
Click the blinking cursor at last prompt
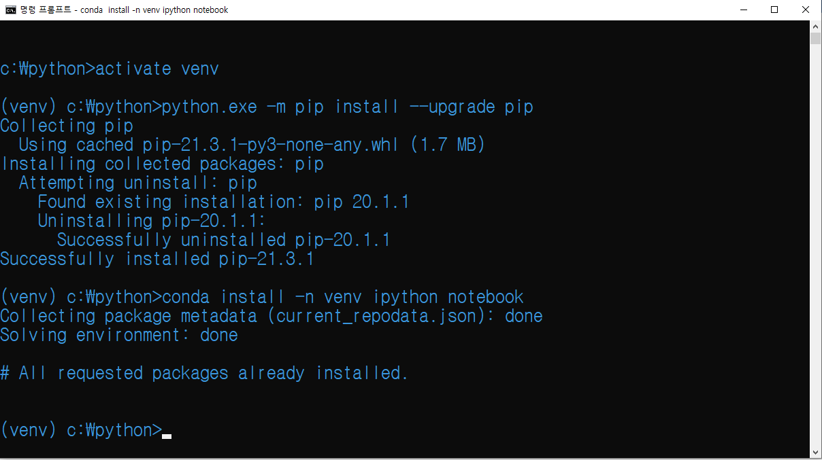pyautogui.click(x=167, y=437)
